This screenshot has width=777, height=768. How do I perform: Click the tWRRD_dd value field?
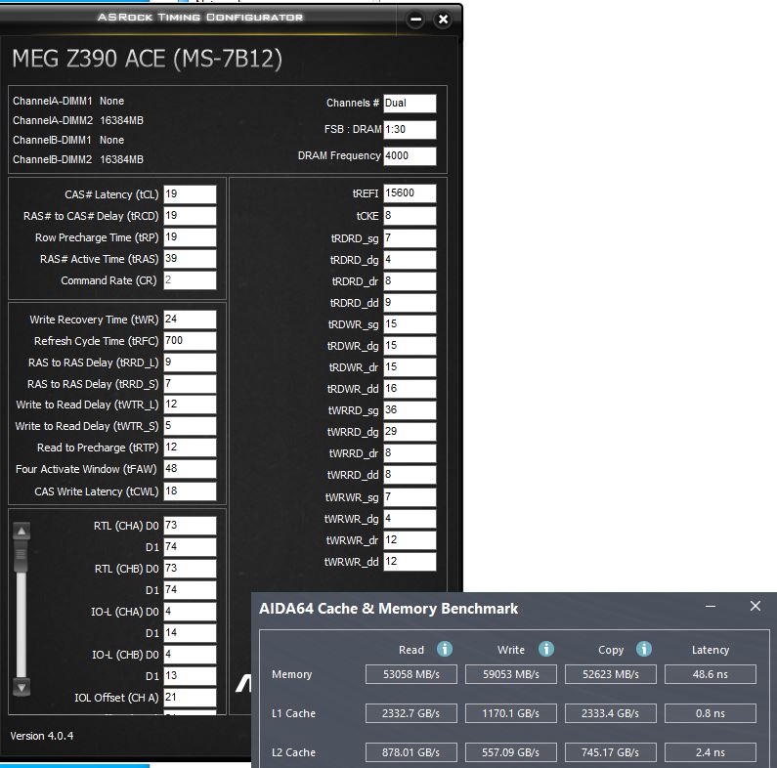[410, 475]
